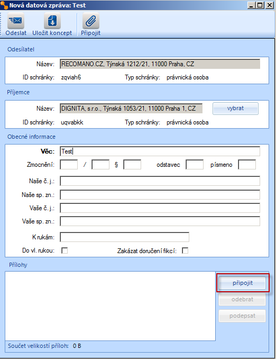Screen dimensions: 276x359
Task: Open the window menu from the title bar app icon
Action: [x=4, y=5]
